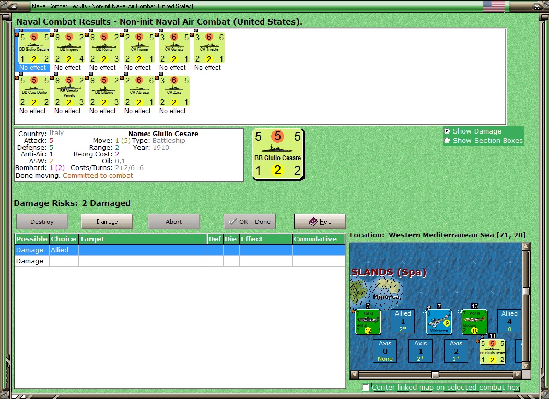Click the map horizontal scrollbar thumb

pos(435,374)
